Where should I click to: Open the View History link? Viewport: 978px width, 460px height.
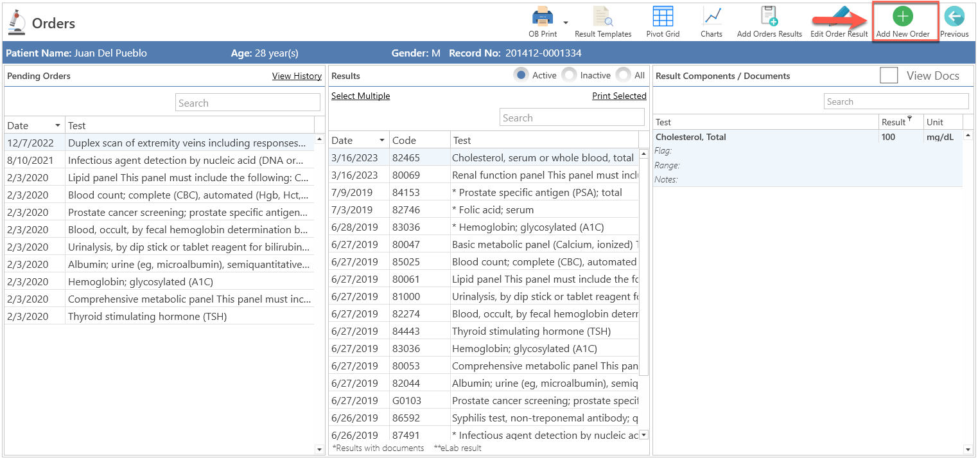(x=297, y=76)
